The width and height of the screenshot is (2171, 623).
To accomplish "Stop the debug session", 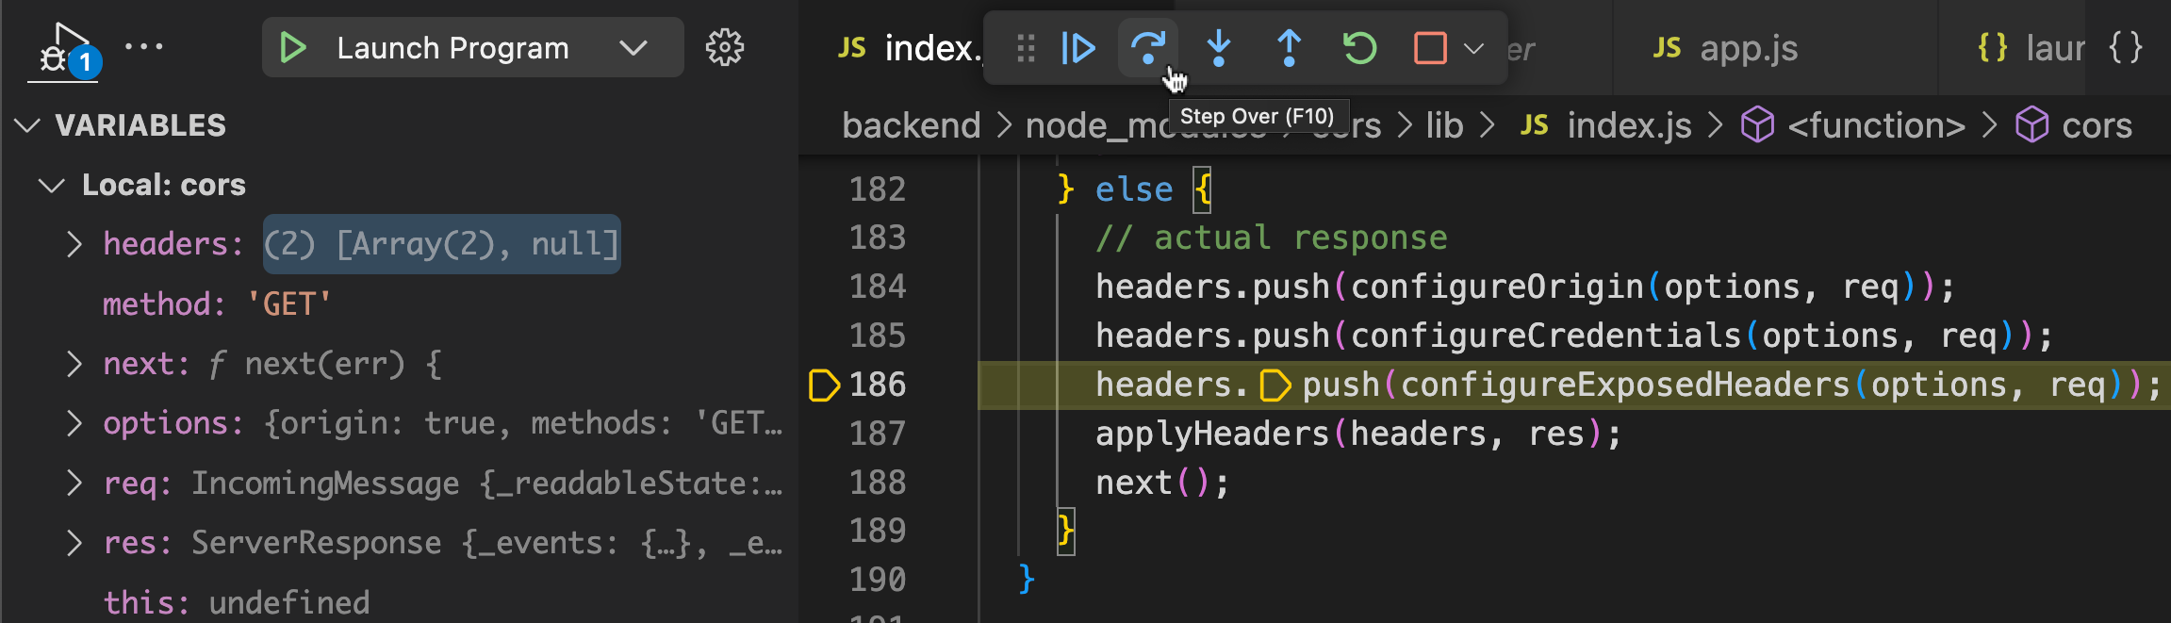I will (x=1430, y=47).
